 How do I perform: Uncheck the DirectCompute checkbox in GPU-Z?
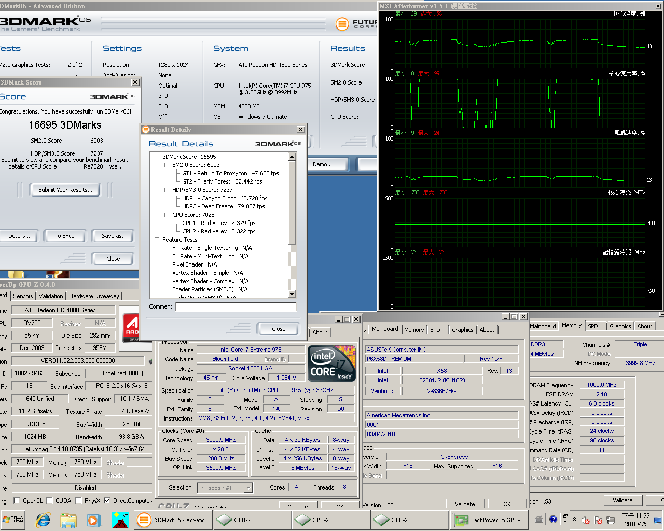[107, 500]
